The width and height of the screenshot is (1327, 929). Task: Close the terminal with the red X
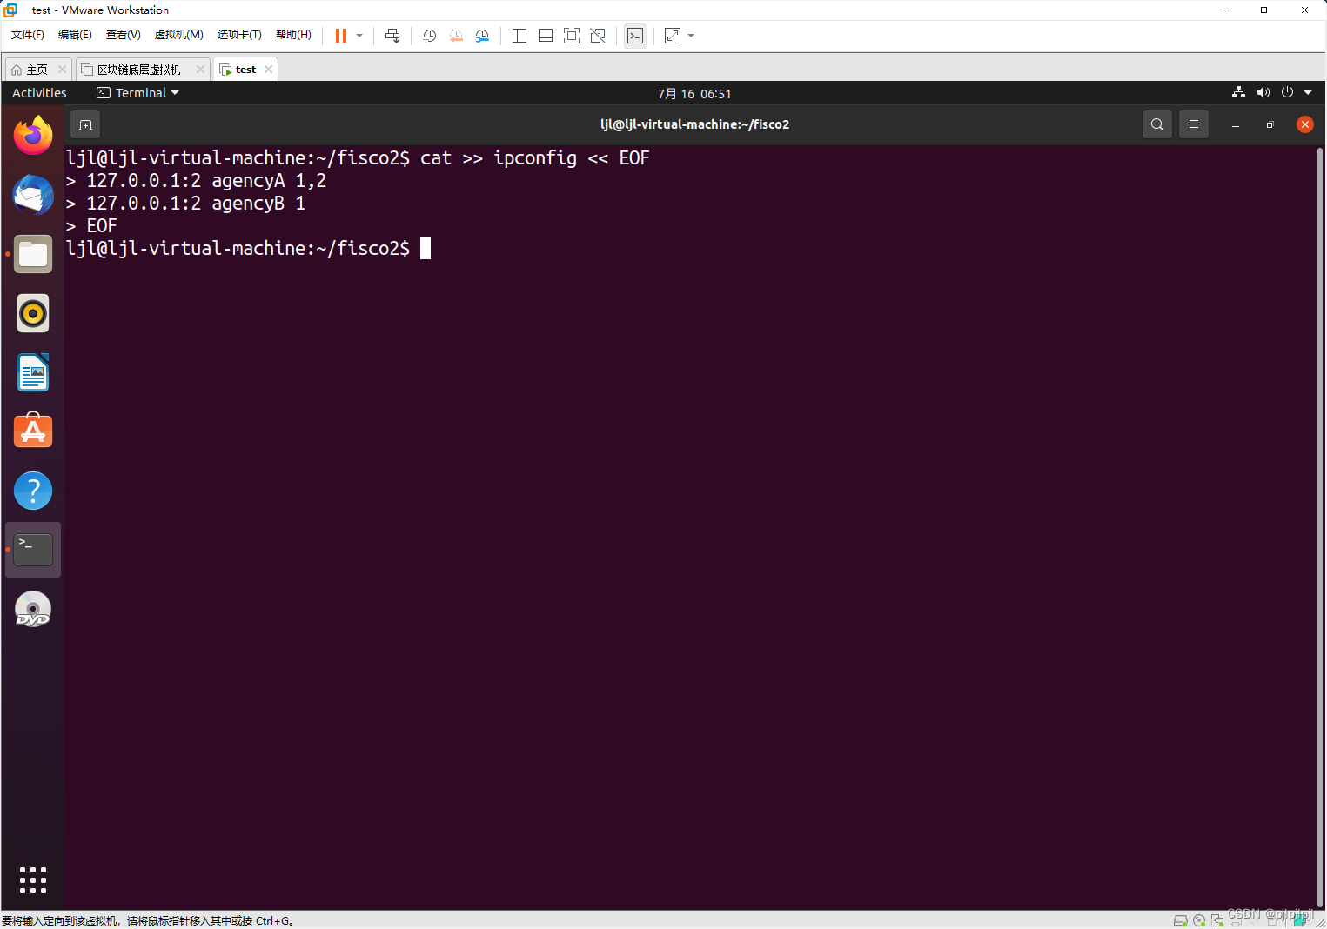(x=1304, y=124)
